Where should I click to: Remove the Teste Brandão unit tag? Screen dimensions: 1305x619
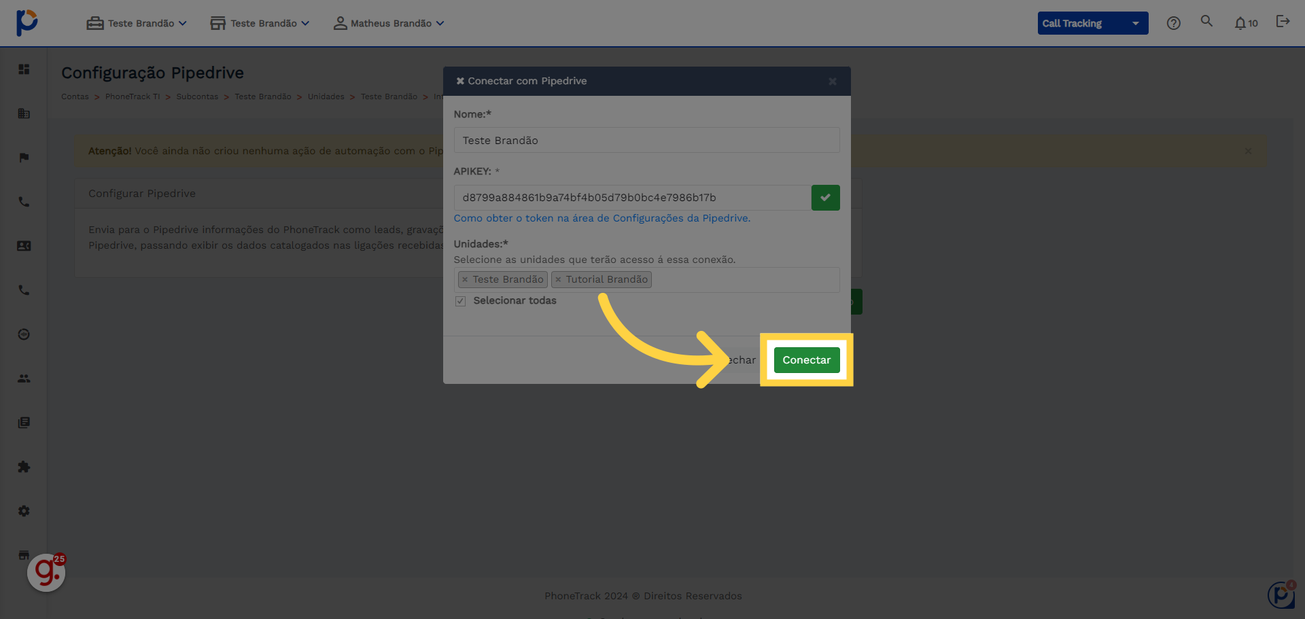[x=465, y=279]
